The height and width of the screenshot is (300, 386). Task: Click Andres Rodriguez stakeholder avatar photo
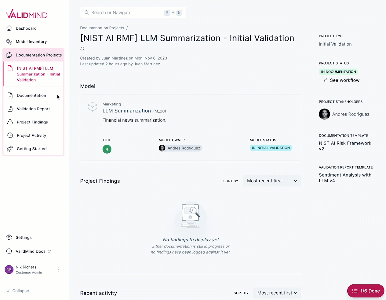pyautogui.click(x=324, y=114)
